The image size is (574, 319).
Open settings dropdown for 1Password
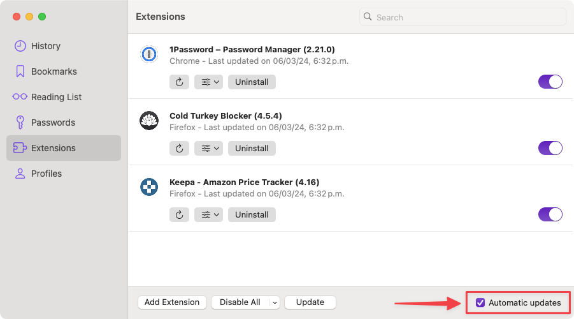pos(209,82)
